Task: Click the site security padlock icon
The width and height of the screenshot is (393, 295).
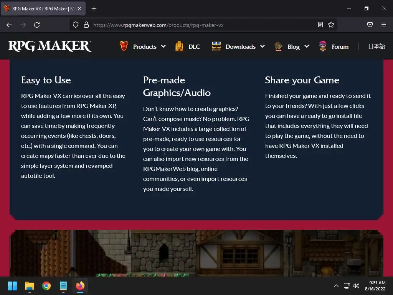Action: click(86, 25)
